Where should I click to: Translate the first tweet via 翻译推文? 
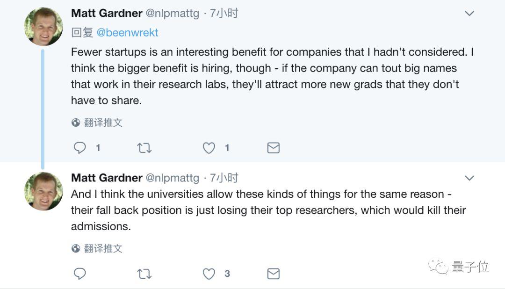[103, 123]
